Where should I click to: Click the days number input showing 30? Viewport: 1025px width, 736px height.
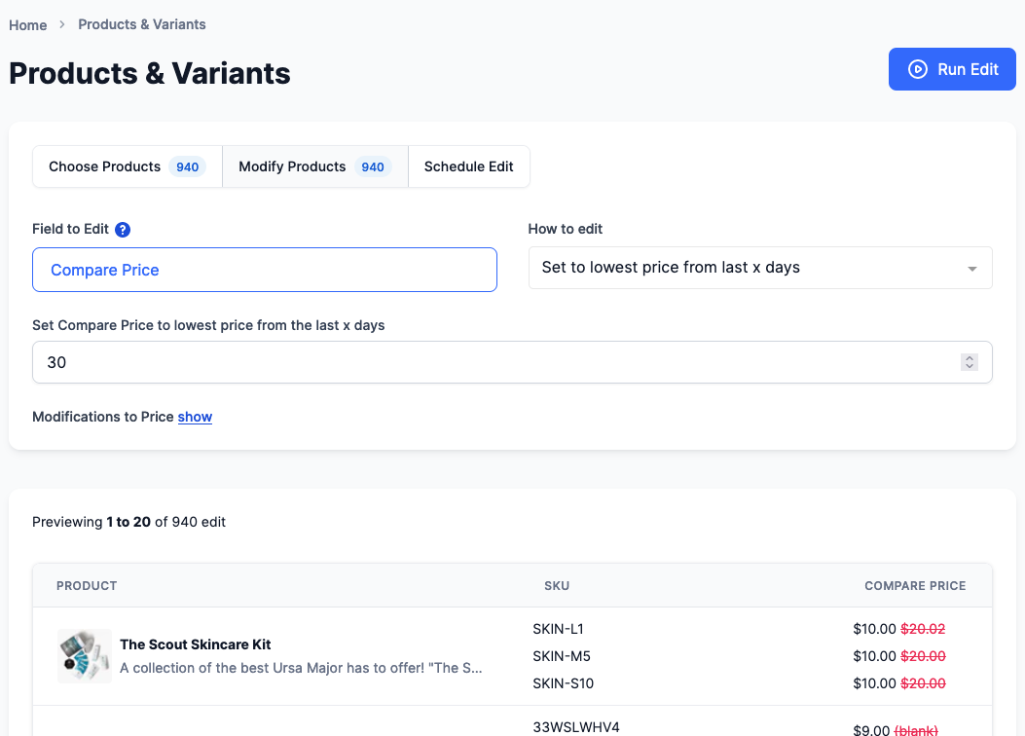point(512,362)
